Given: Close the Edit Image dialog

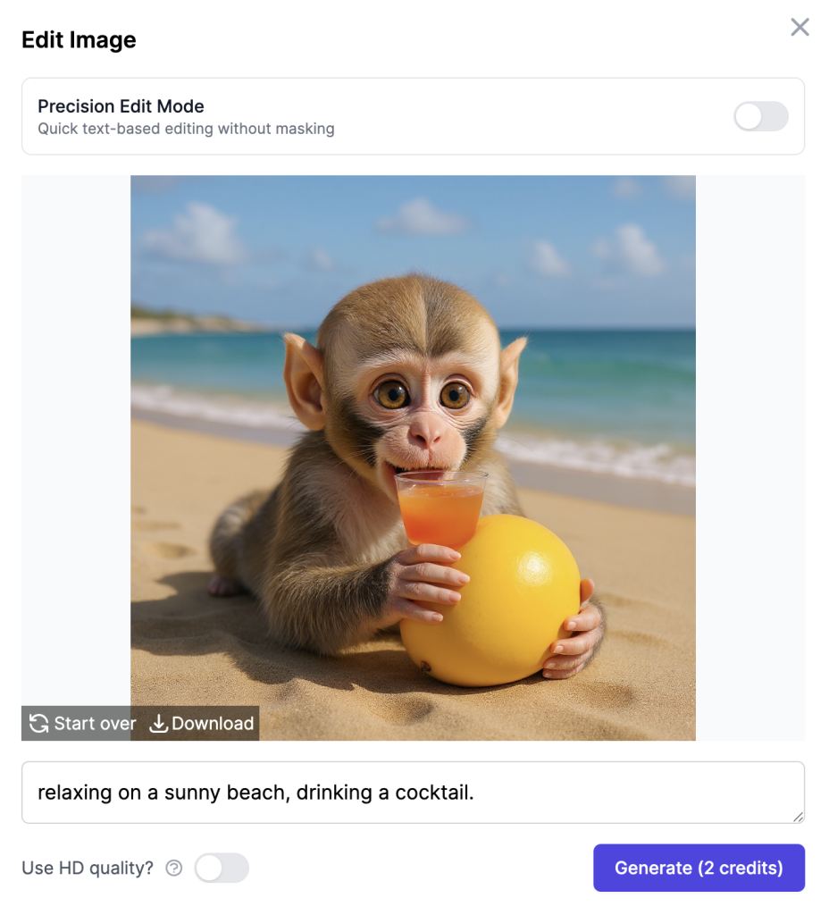Looking at the screenshot, I should [800, 28].
